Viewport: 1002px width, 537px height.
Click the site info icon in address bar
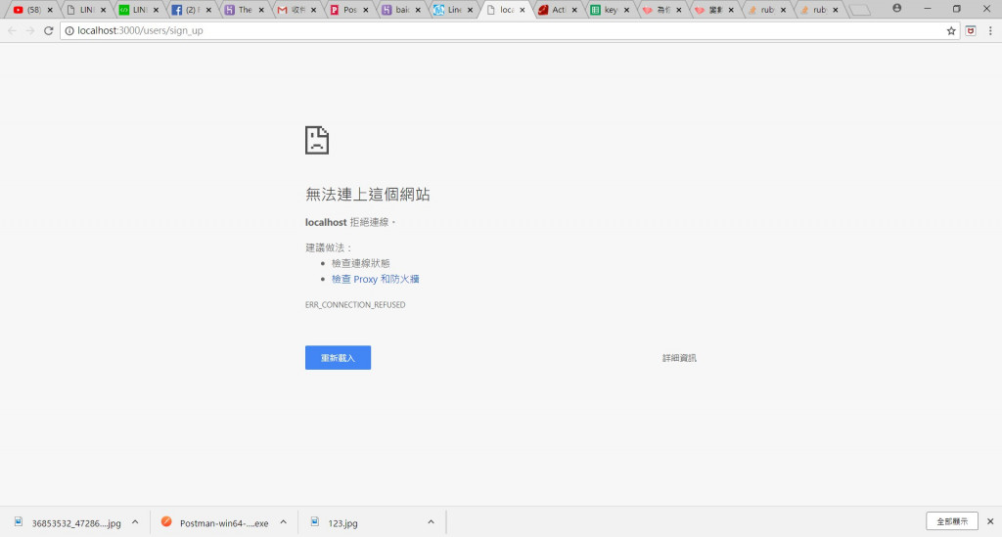click(x=69, y=30)
